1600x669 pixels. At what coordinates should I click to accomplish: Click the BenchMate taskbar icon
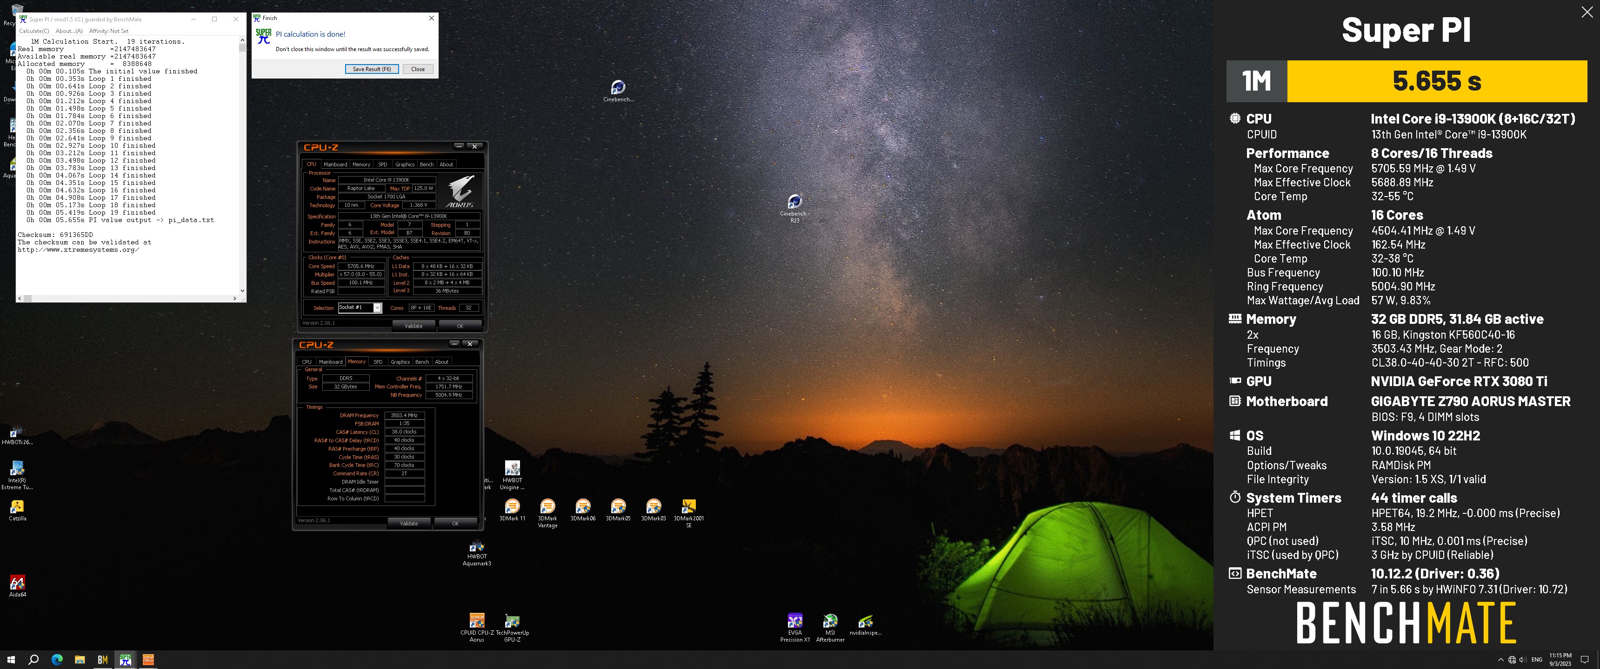(x=102, y=660)
